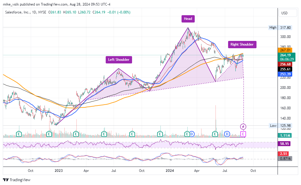Click the blue 253.39 price tag
This screenshot has height=185, width=301.
285,74
